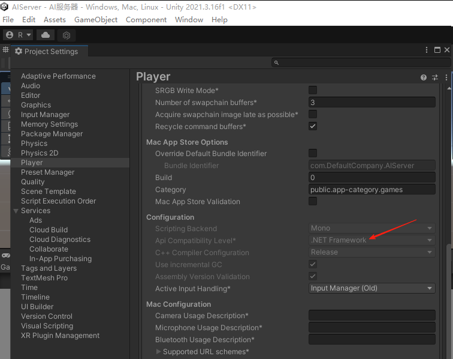Open the Scripting Backend Mono dropdown
The height and width of the screenshot is (359, 453).
pyautogui.click(x=372, y=228)
